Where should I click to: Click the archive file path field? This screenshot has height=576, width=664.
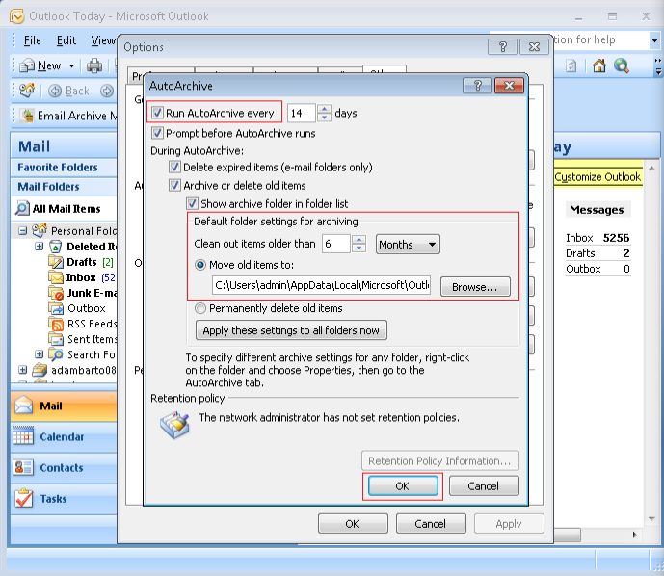tap(322, 285)
